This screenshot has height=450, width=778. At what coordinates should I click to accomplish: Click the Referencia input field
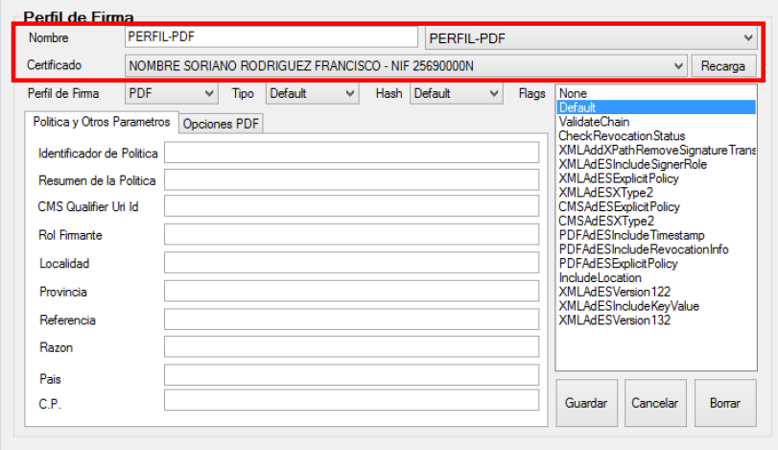point(351,319)
